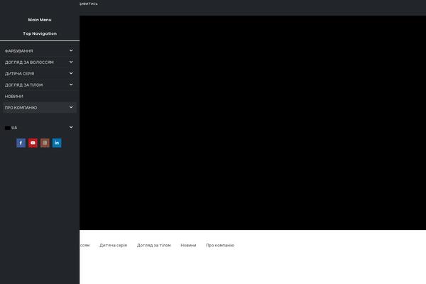Screen dimensions: 426x284
Task: Switch to the Top Navigation tab
Action: (40, 33)
